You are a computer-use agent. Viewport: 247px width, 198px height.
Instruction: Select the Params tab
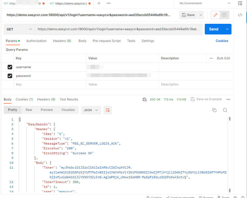[13, 41]
